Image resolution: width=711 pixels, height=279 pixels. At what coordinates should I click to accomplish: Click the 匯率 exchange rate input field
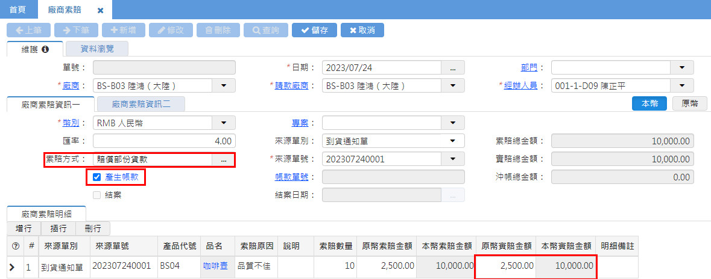pyautogui.click(x=164, y=141)
